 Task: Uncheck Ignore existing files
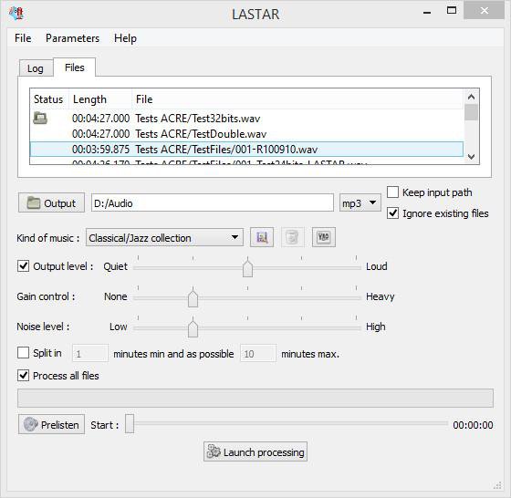point(392,213)
